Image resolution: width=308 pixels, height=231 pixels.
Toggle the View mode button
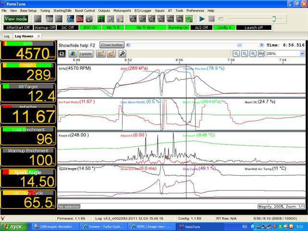(16, 19)
